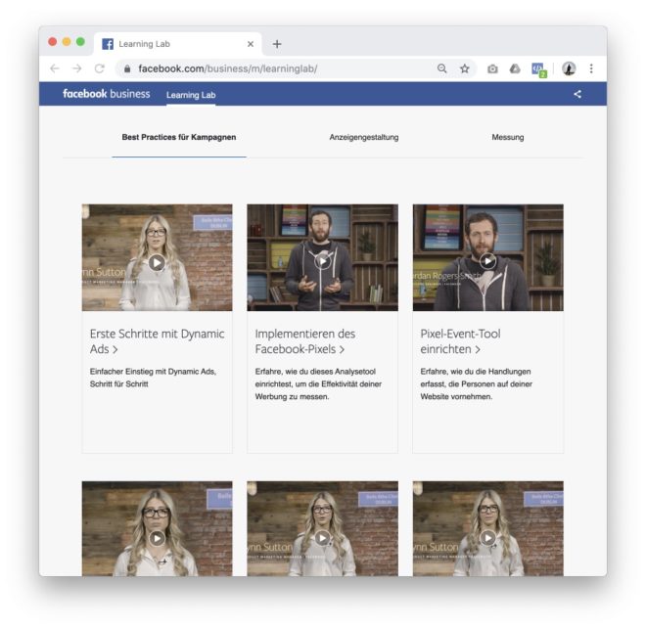Click the camera screenshot extension icon
Screen dimensions: 646x628
pos(492,68)
